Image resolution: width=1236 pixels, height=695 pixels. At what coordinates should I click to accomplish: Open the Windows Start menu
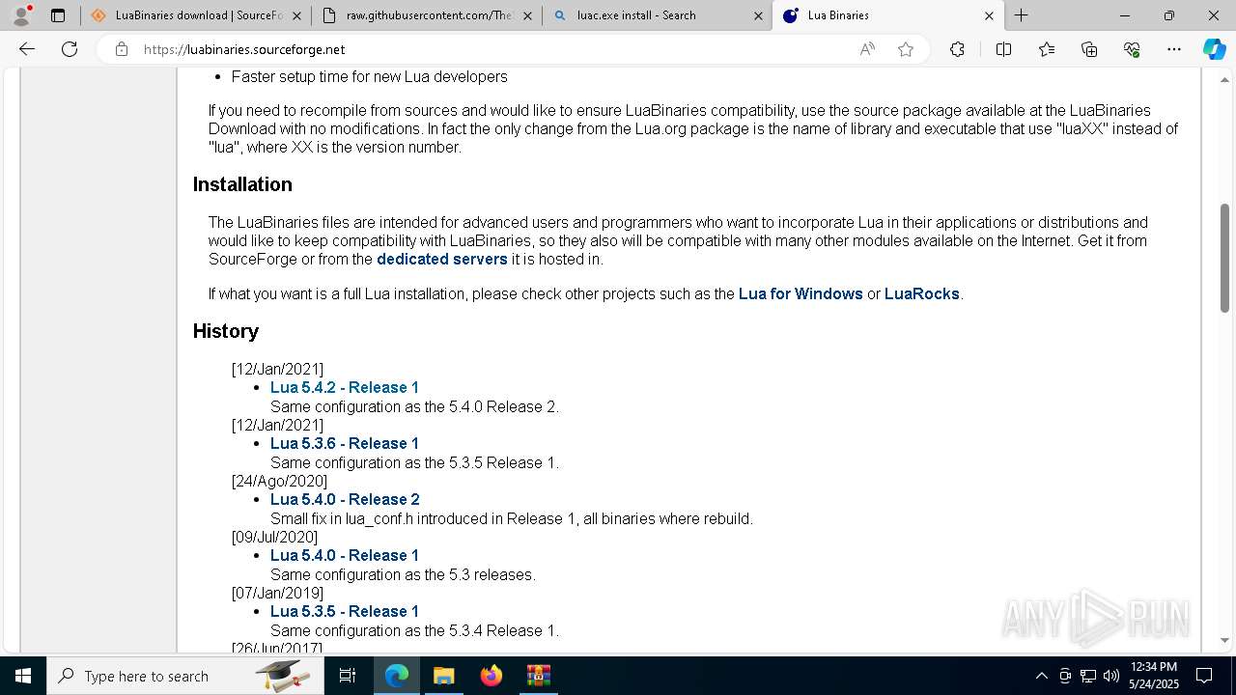coord(23,676)
